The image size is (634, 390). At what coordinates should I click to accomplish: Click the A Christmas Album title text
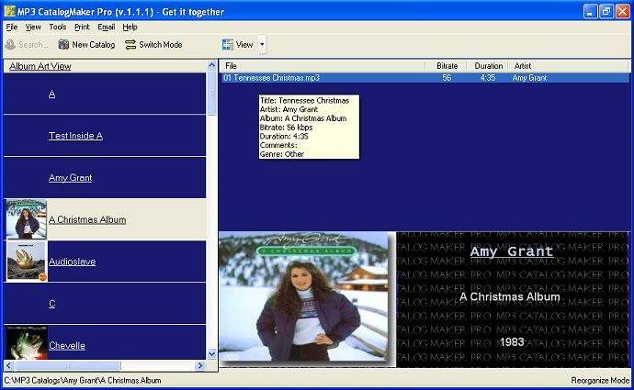coord(510,296)
